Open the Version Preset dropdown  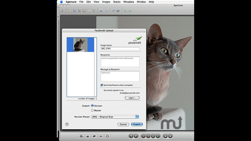(115, 117)
